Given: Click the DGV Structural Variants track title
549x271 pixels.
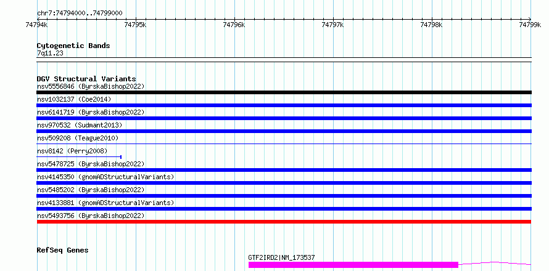Looking at the screenshot, I should pos(86,79).
